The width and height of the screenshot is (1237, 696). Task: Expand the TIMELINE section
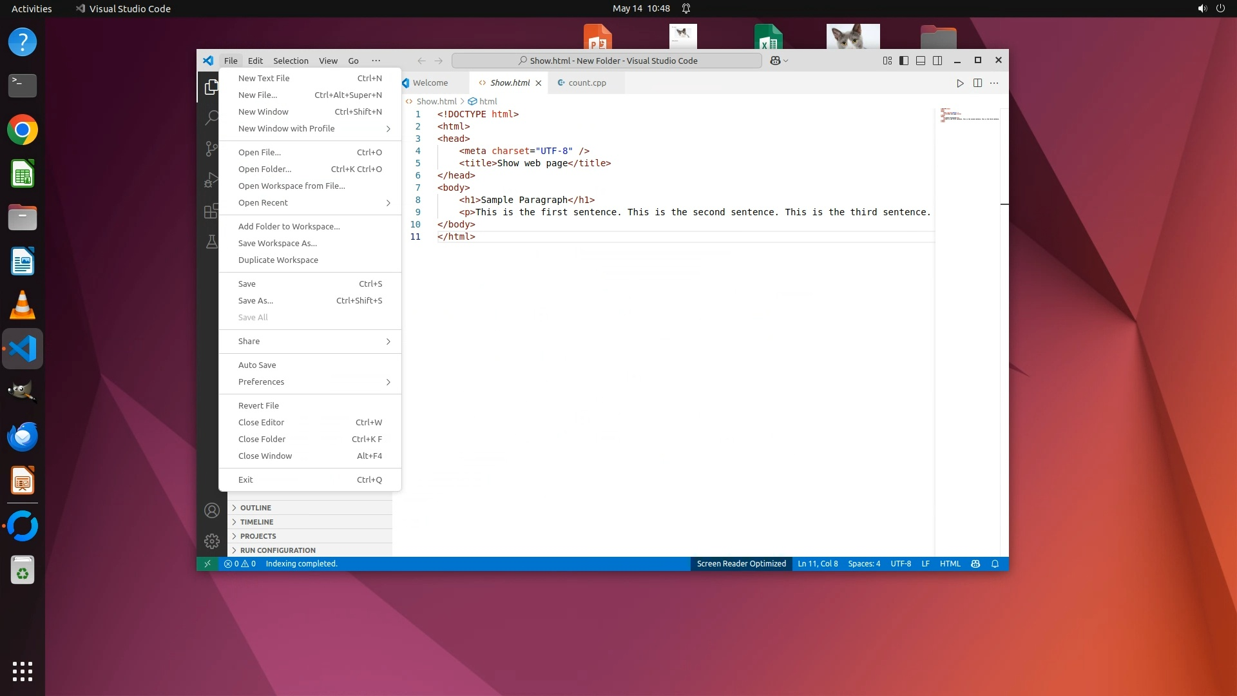pos(256,522)
